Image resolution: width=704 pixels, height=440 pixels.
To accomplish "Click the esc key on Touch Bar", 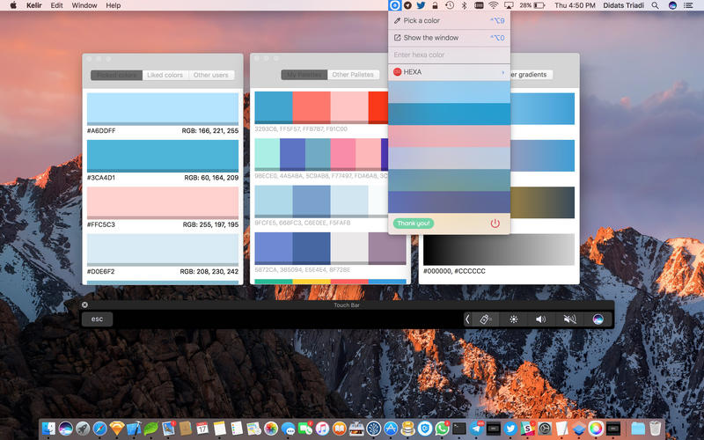I will [x=97, y=319].
